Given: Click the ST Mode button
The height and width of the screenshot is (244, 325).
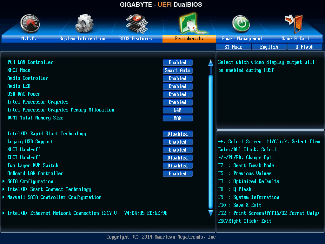Looking at the screenshot, I should click(x=233, y=47).
